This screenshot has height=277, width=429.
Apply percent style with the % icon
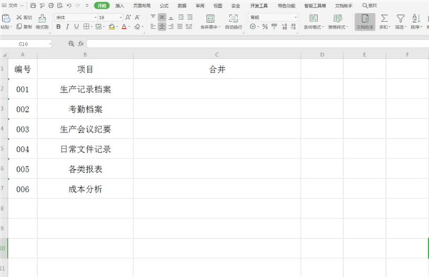coord(265,26)
